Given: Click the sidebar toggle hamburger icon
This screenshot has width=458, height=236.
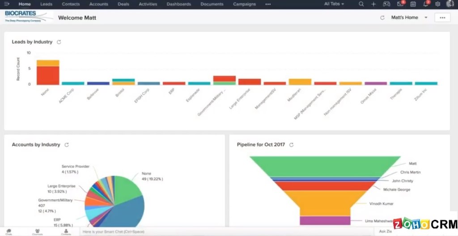Looking at the screenshot, I should (x=7, y=4).
